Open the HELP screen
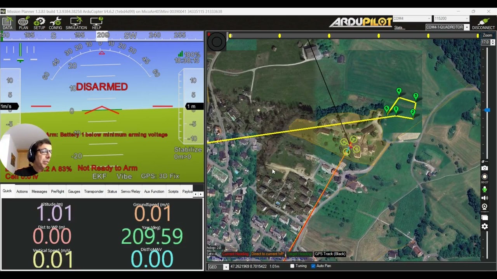497x279 pixels. click(x=96, y=23)
